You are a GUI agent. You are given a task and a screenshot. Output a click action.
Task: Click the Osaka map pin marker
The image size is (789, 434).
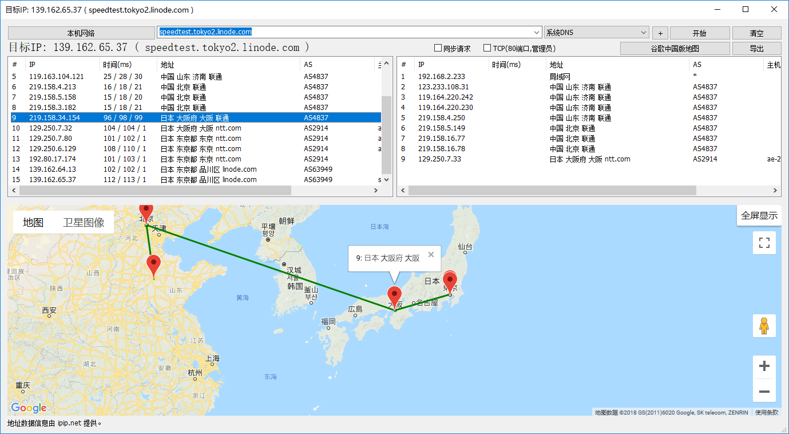[x=394, y=297]
